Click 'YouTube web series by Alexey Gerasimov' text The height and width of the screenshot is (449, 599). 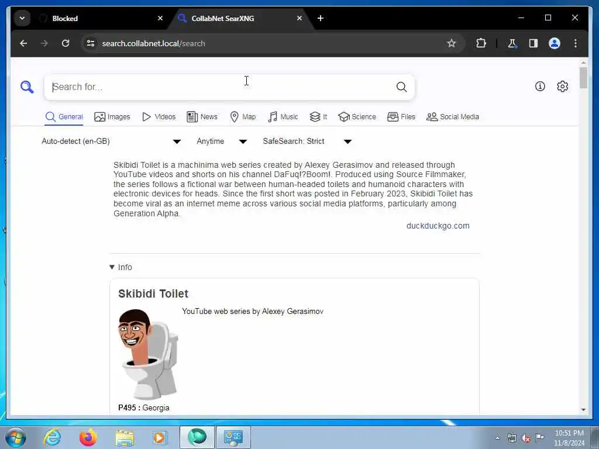253,311
